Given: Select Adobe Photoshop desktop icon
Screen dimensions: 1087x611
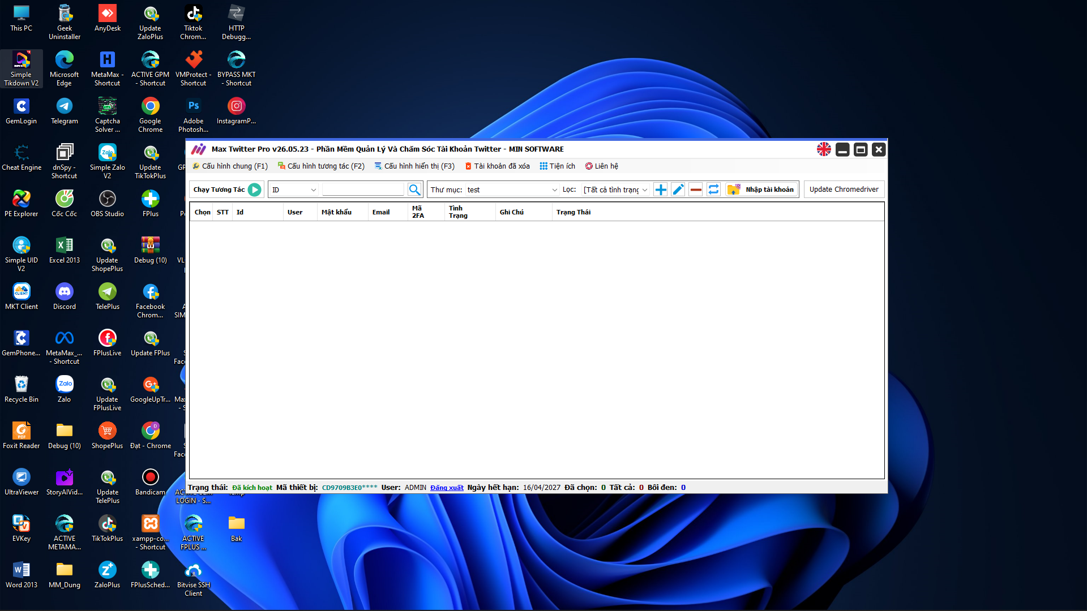Looking at the screenshot, I should coord(194,115).
